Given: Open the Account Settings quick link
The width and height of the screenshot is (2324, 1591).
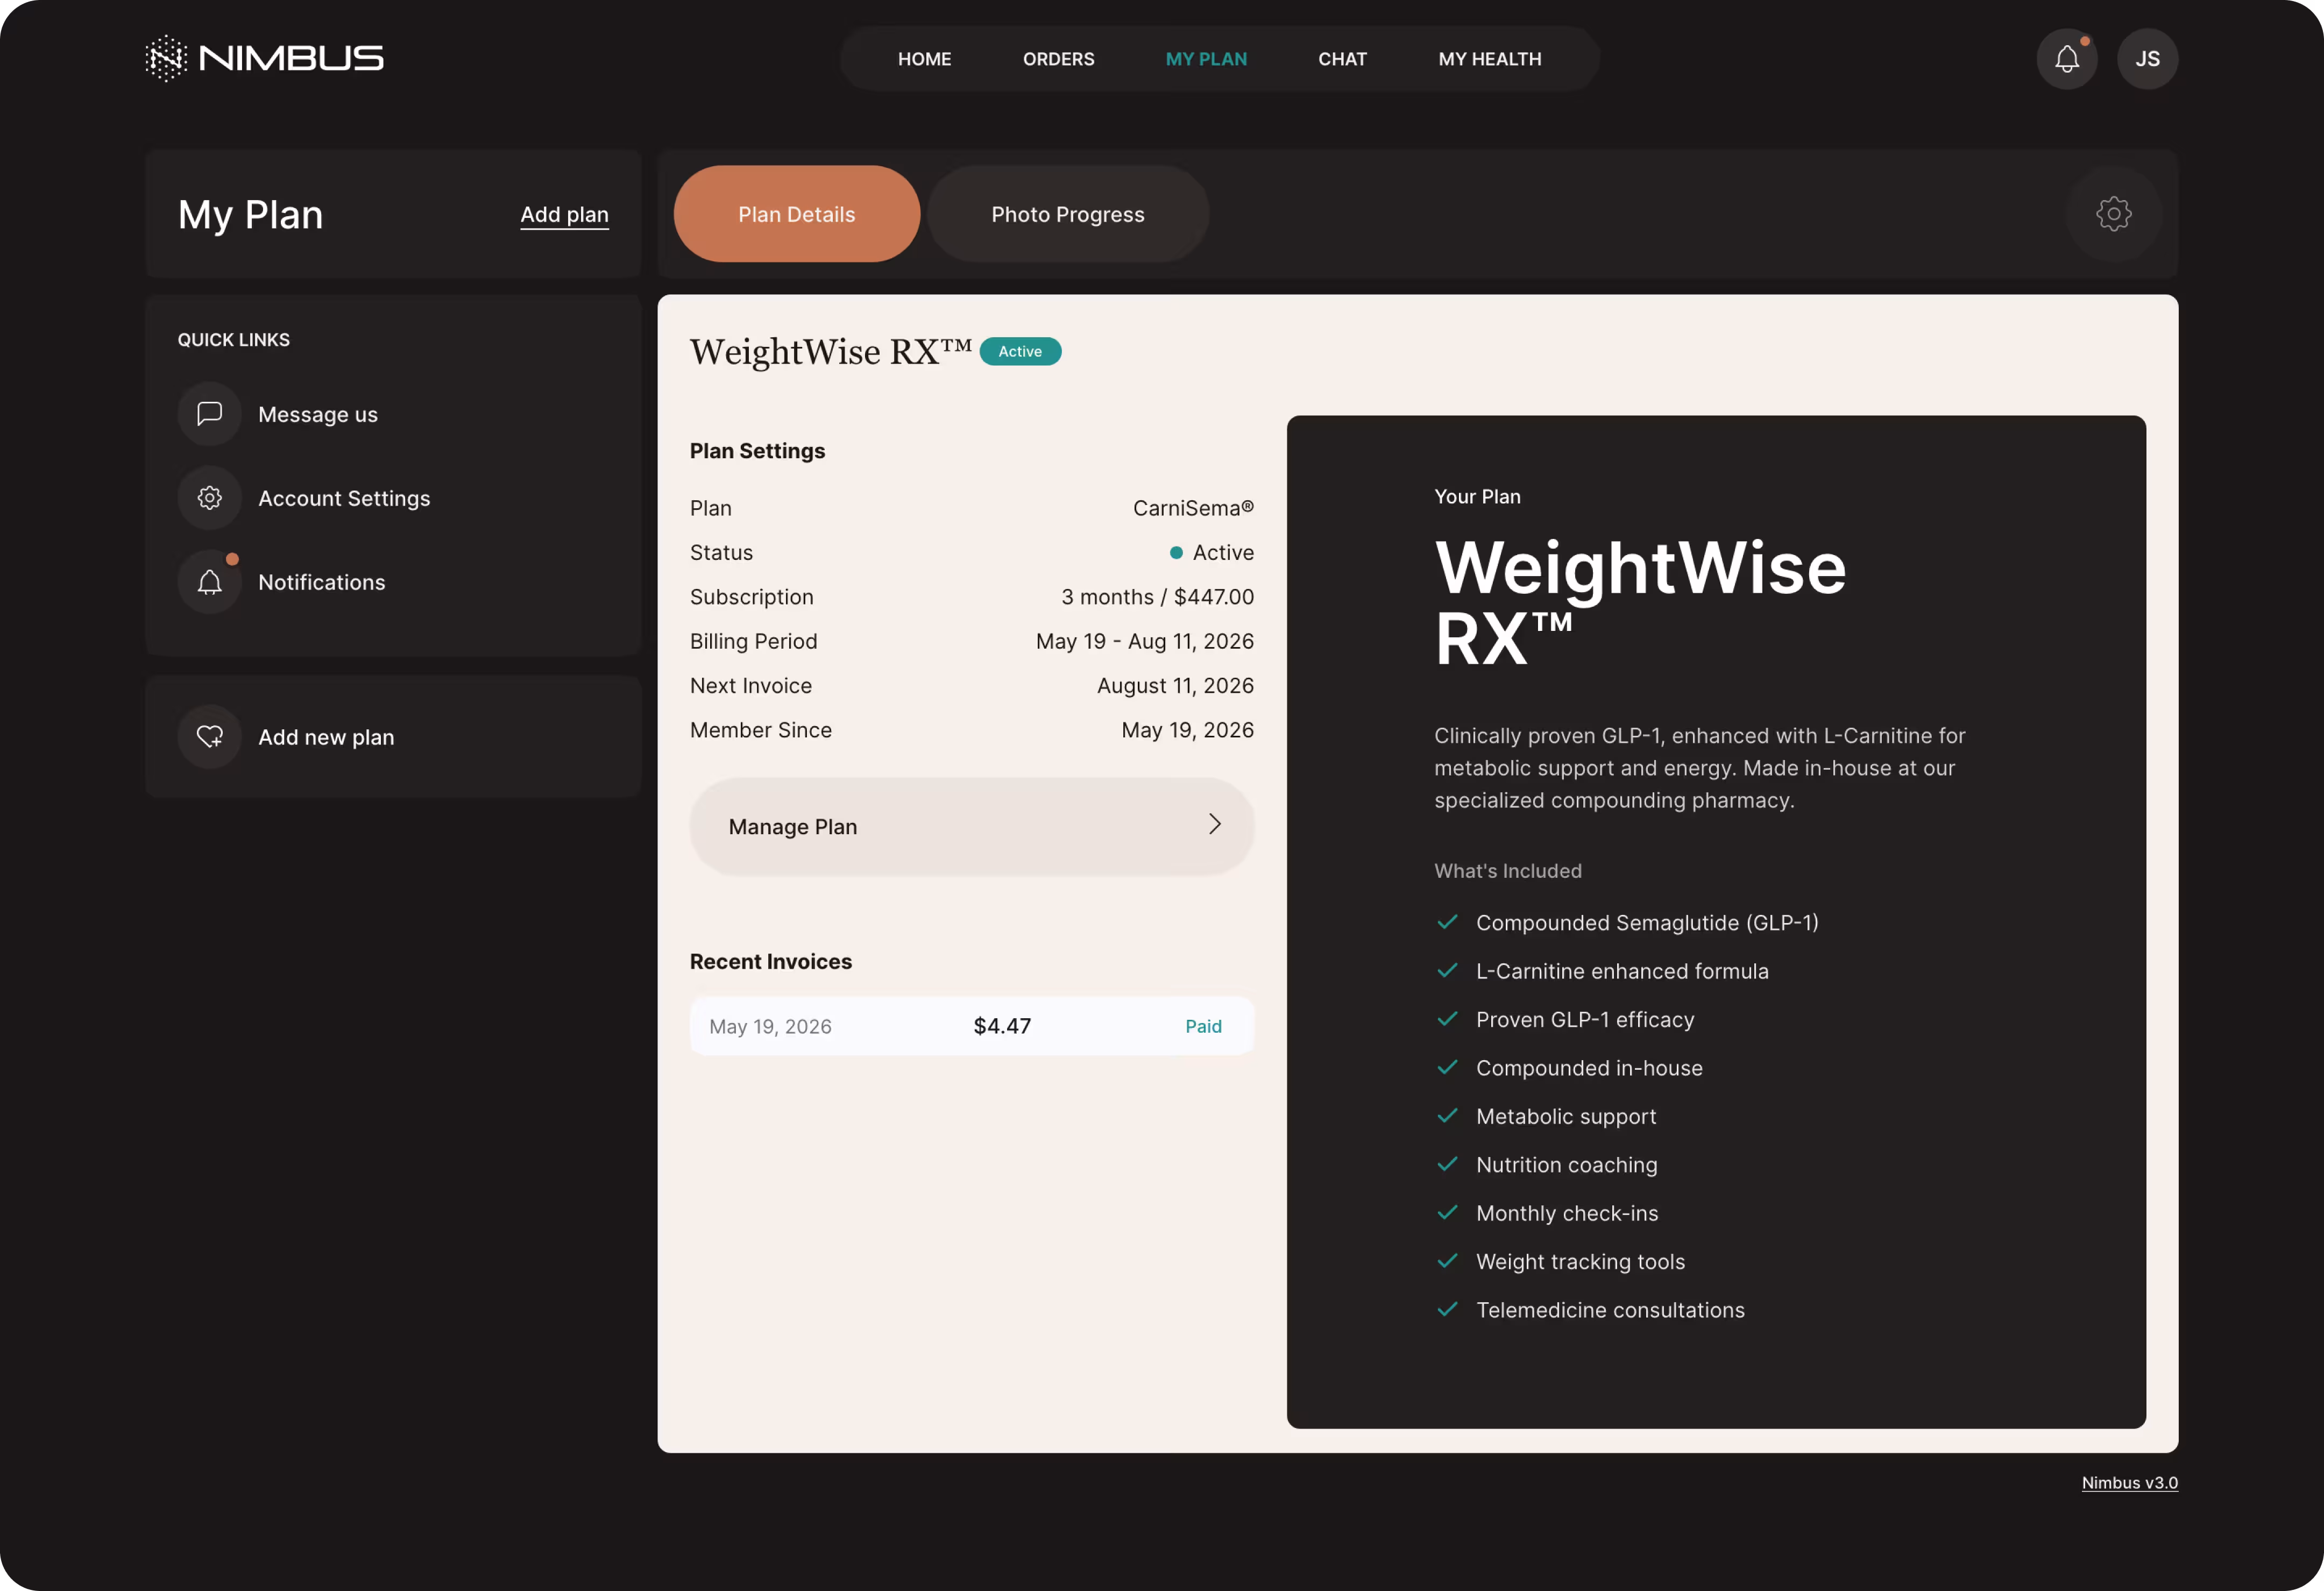Looking at the screenshot, I should pos(343,498).
